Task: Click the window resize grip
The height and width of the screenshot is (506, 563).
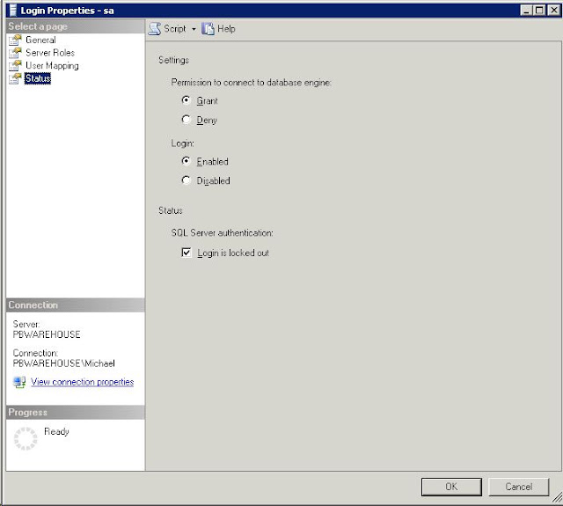Action: click(557, 498)
